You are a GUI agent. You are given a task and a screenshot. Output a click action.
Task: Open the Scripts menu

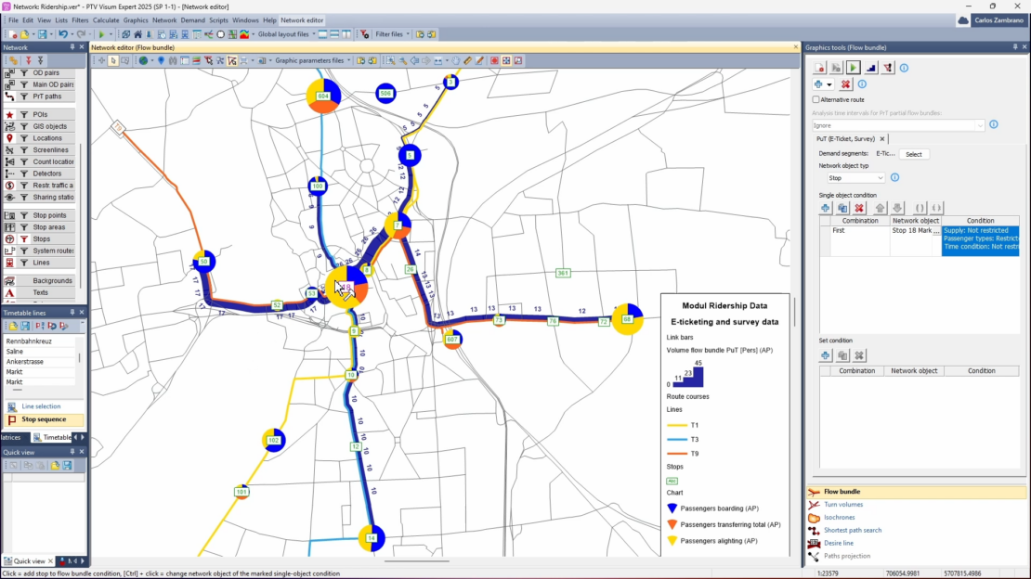click(218, 20)
